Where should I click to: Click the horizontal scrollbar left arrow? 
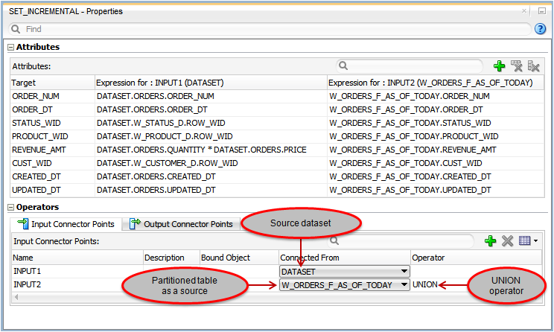coord(16,298)
